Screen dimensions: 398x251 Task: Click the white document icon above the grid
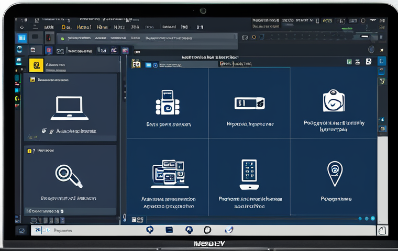(x=369, y=61)
